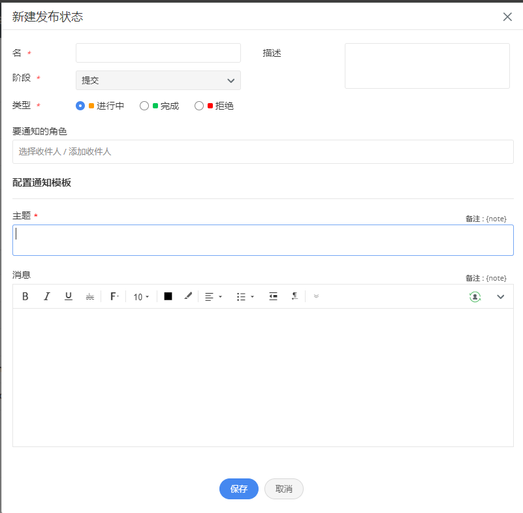Click the 配置通知模板 heading

[x=42, y=183]
